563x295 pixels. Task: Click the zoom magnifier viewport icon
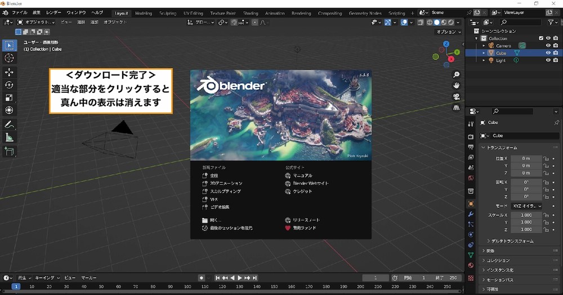457,75
